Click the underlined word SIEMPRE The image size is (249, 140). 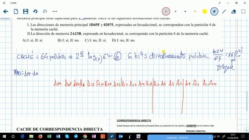(x=191, y=126)
